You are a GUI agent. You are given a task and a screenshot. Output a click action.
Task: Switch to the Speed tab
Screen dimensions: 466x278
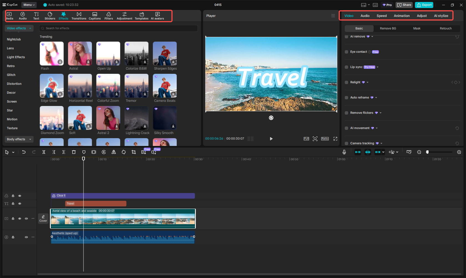(x=381, y=16)
